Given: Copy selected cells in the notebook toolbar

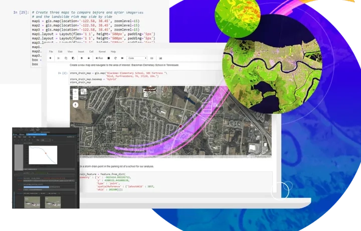Looking at the screenshot, I should tap(66, 58).
